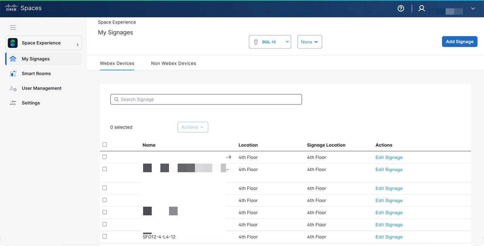Open the help question mark icon

401,9
